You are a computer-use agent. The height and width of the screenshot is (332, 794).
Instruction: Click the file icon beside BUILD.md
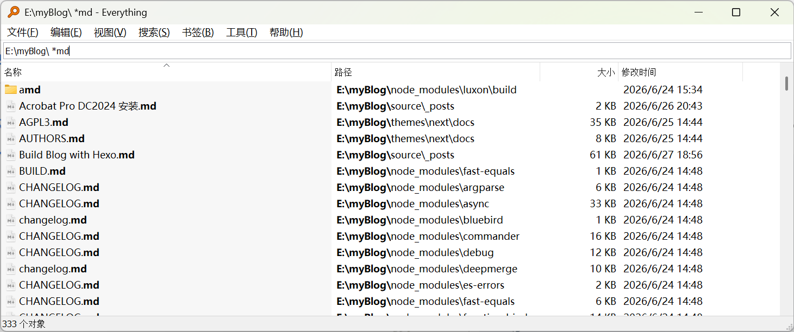coord(11,171)
